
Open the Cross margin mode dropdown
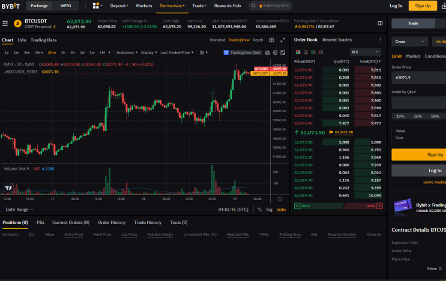pos(409,41)
